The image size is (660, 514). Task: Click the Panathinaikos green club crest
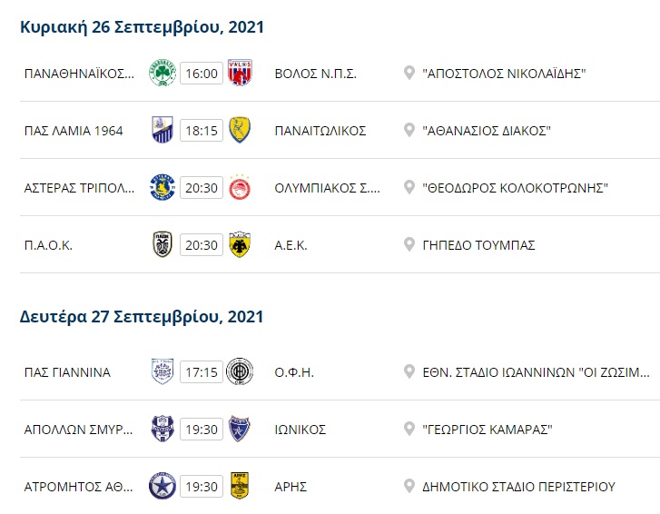tap(163, 73)
